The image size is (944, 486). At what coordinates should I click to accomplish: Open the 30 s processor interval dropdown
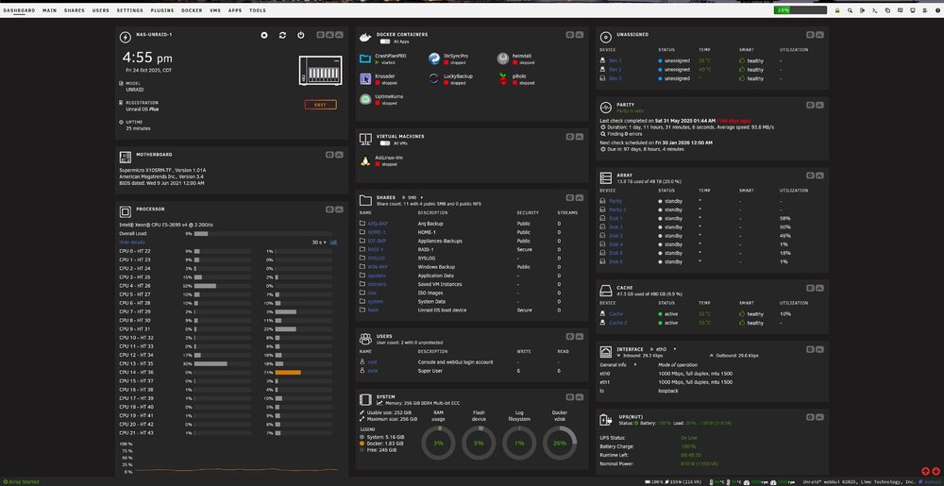319,243
